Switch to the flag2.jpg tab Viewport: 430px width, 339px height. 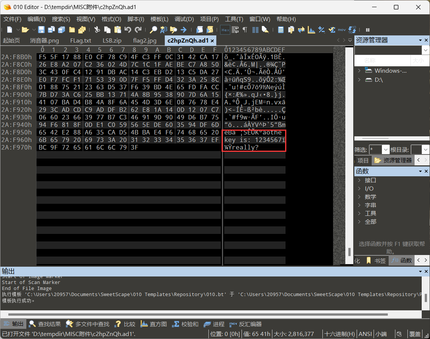[x=144, y=41]
